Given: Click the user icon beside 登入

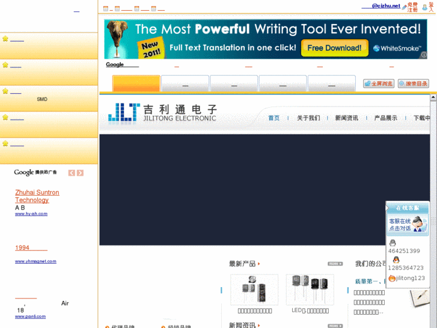Looking at the screenshot, I should pyautogui.click(x=424, y=7).
